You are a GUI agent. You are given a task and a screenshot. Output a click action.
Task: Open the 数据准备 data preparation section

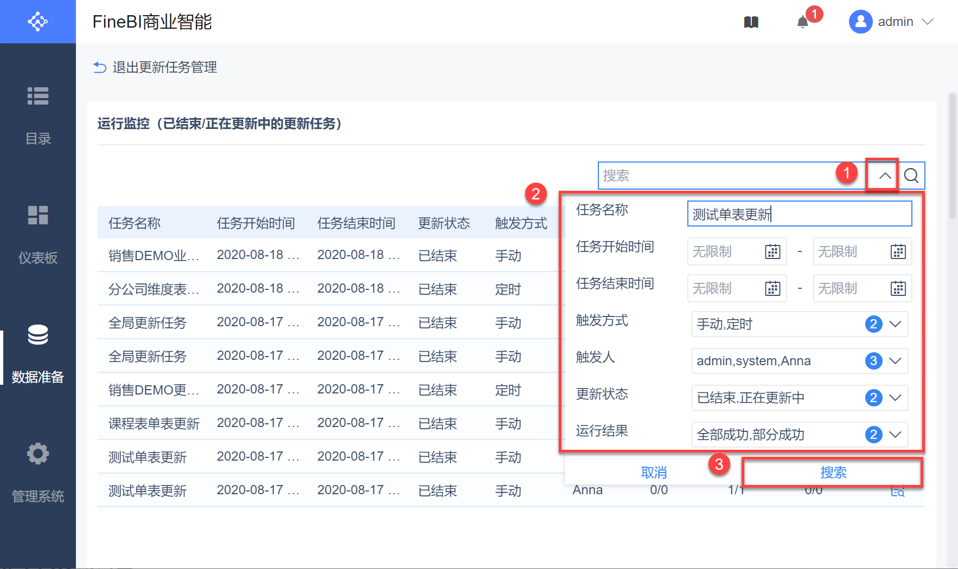coord(38,354)
